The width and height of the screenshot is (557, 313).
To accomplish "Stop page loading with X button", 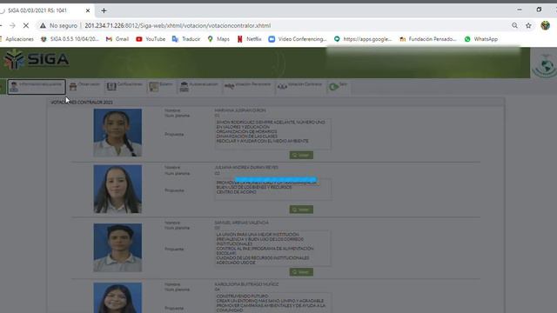I will point(26,25).
